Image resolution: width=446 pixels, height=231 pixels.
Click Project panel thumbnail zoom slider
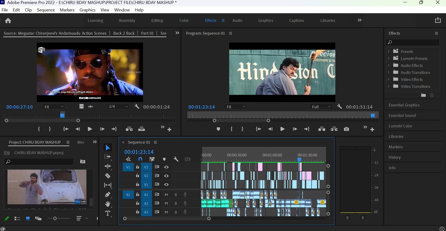point(55,219)
